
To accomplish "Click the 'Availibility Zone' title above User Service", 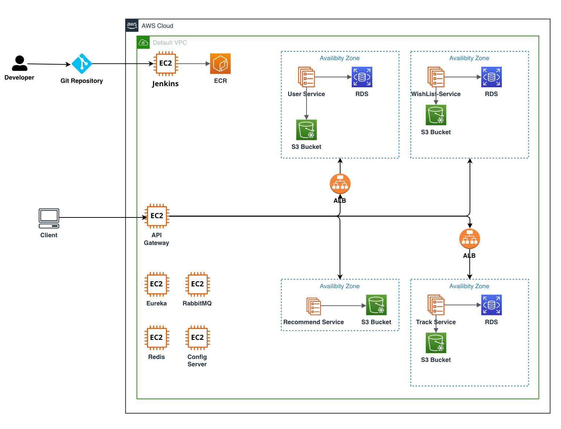I will tap(340, 58).
